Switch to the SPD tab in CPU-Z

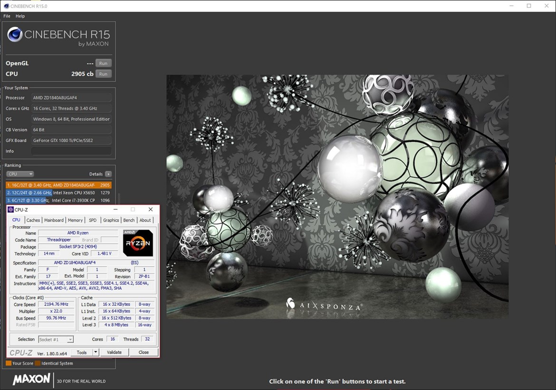pos(93,220)
